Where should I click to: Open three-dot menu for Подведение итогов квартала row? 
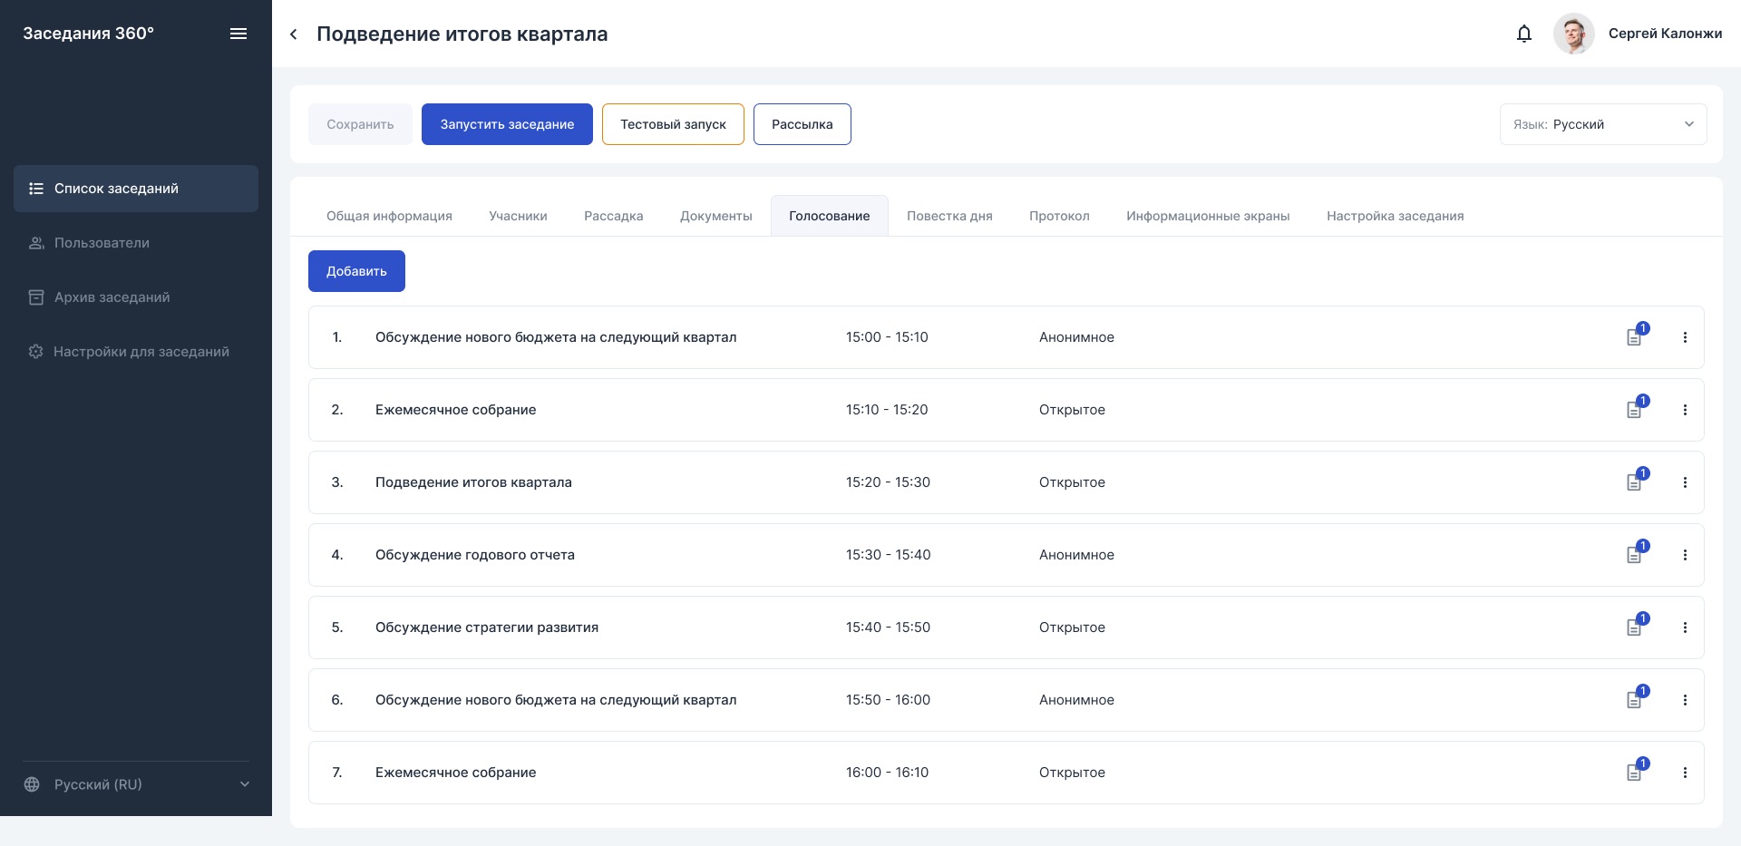click(x=1685, y=482)
